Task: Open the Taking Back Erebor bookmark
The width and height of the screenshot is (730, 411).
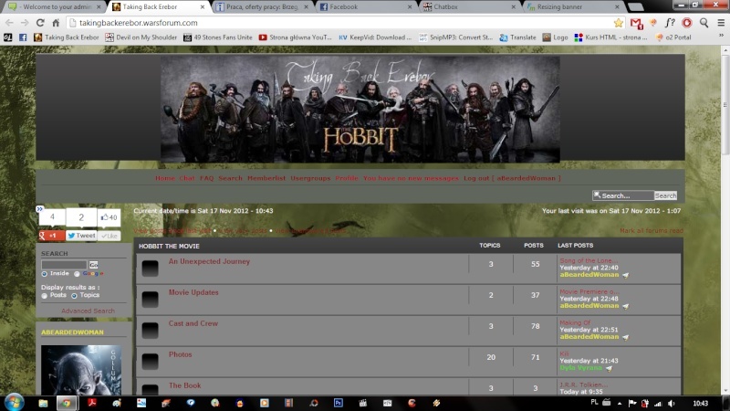Action: [66, 37]
